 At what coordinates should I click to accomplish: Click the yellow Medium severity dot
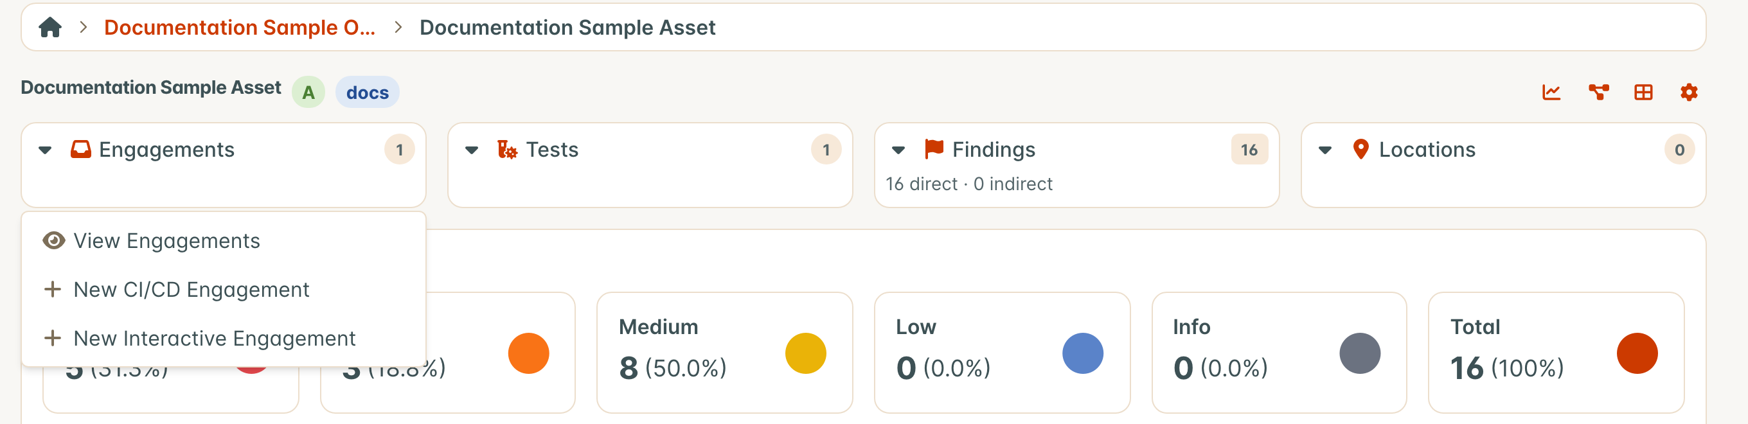pos(805,353)
